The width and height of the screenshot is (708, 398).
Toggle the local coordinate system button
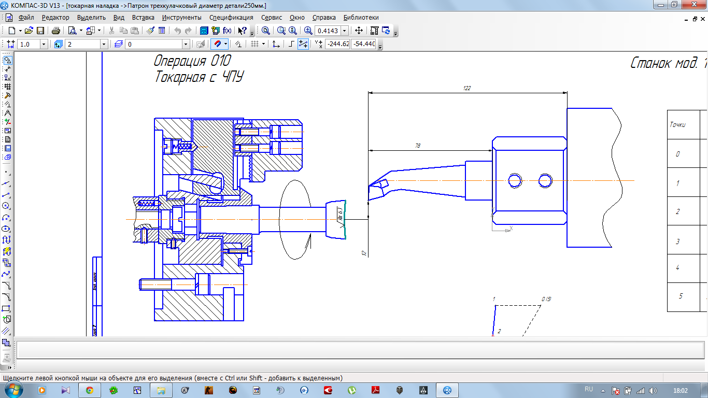276,44
